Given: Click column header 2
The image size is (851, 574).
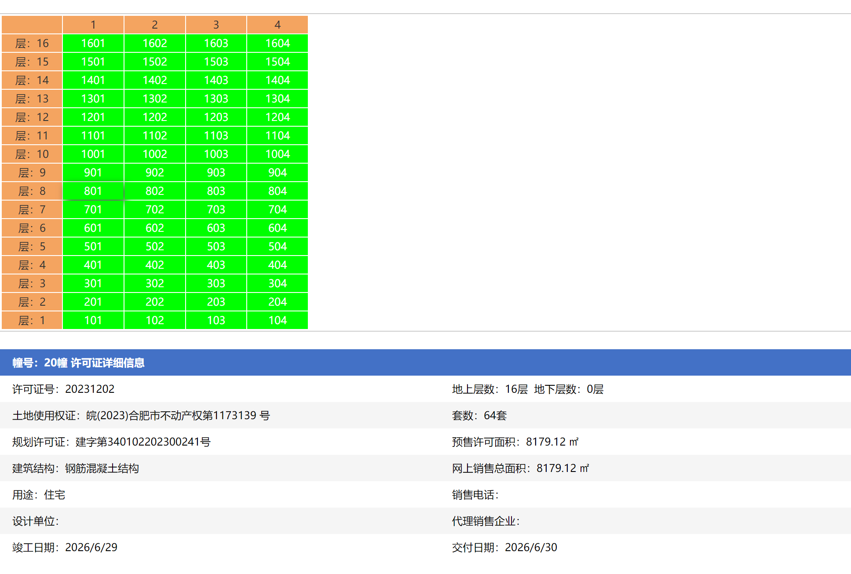Looking at the screenshot, I should point(155,25).
